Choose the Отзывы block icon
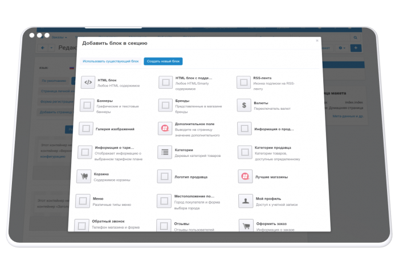This screenshot has height=265, width=399. pos(164,225)
